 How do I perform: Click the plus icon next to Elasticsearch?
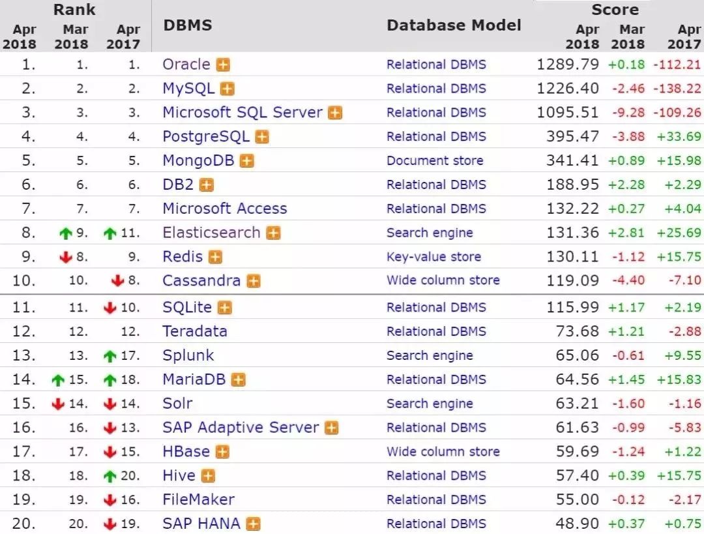273,233
